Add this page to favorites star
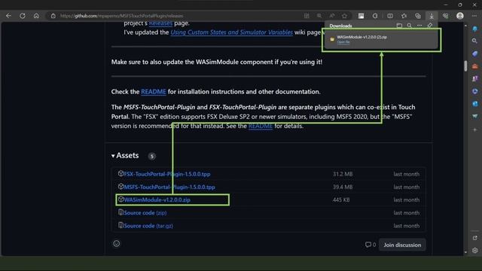Screen dimensions: 482x271 [345, 16]
